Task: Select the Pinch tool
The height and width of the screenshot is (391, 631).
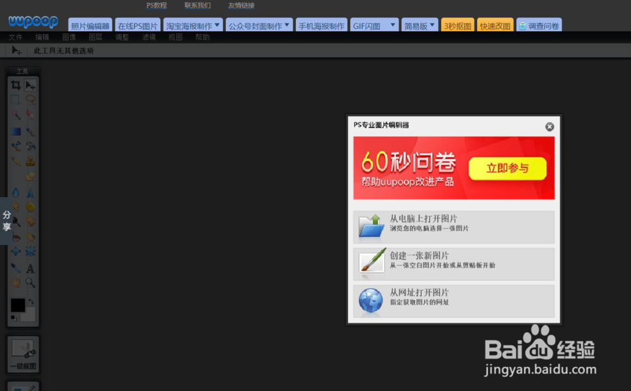Action: 30,251
